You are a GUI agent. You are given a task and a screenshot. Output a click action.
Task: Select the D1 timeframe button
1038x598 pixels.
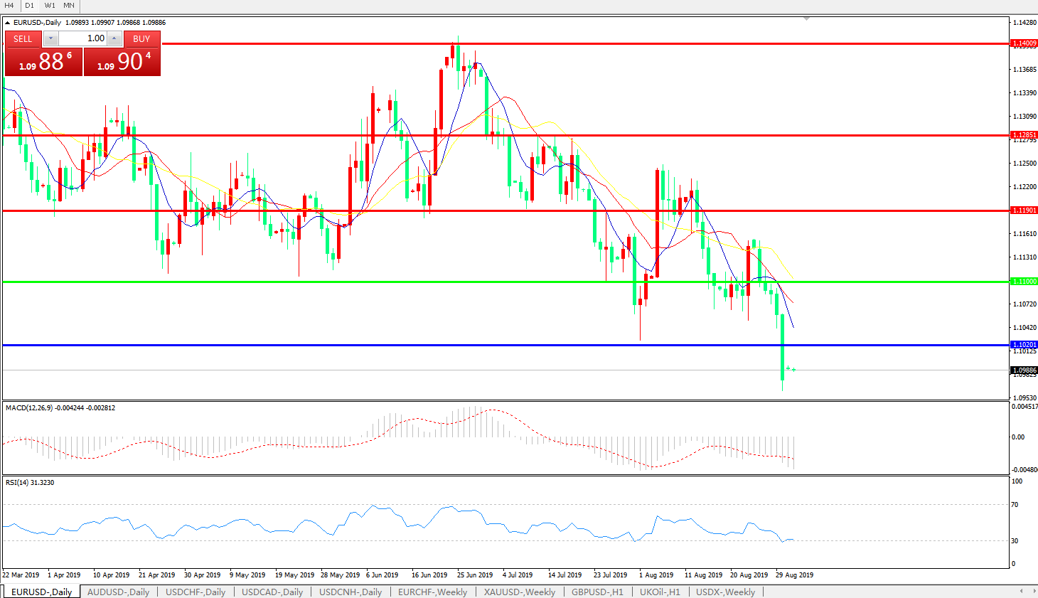click(x=29, y=6)
